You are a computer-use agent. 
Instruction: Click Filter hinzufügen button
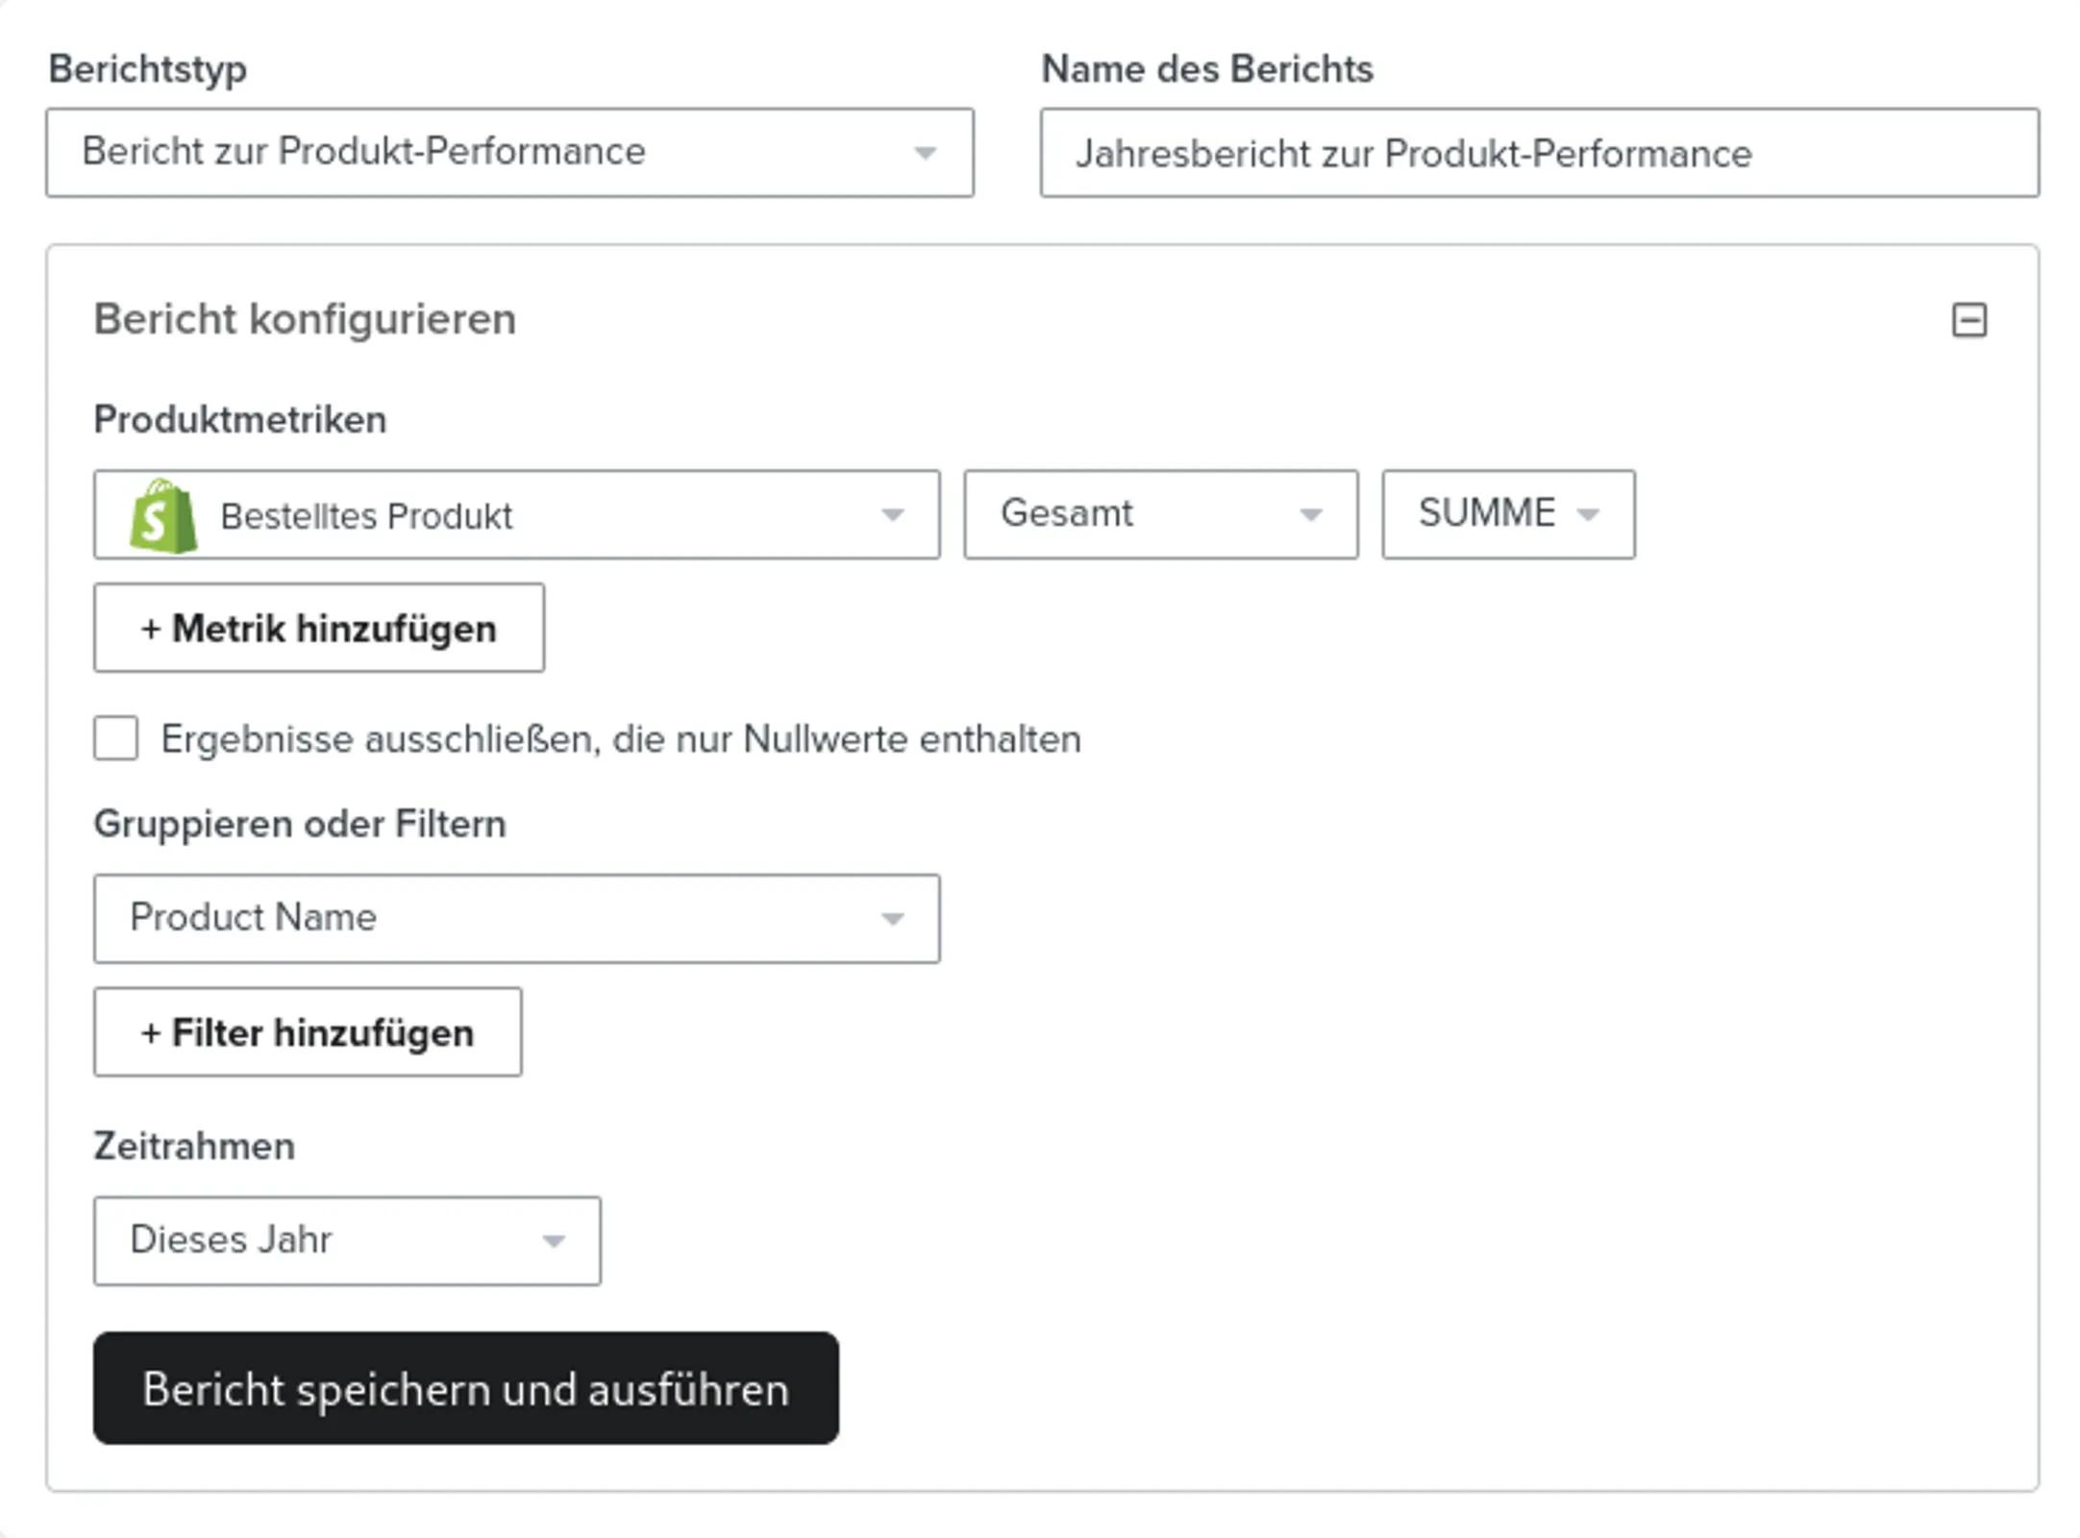(x=308, y=1032)
